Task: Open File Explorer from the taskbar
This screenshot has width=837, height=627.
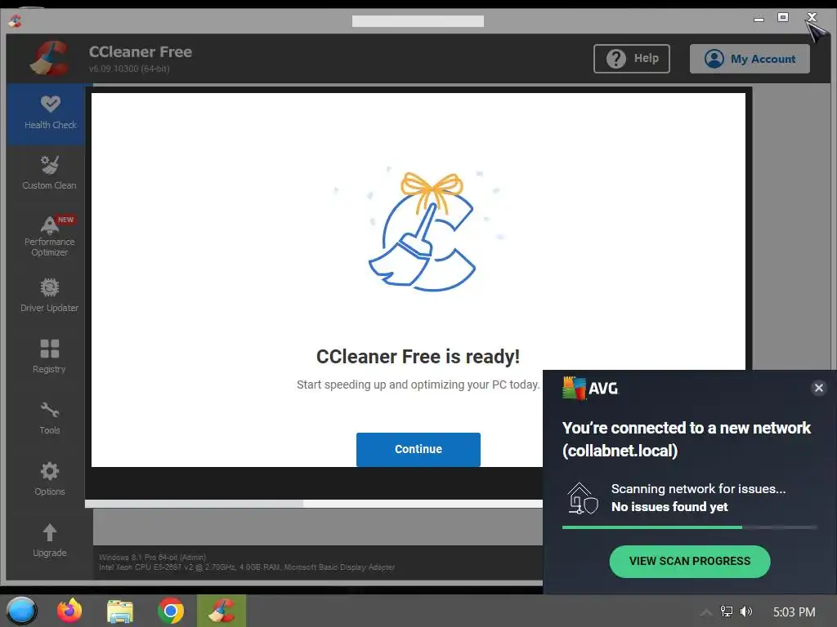Action: click(119, 611)
